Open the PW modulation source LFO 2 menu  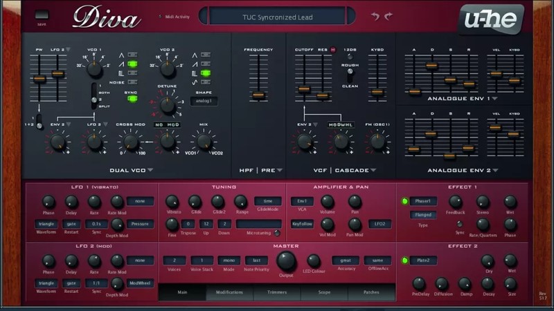60,50
